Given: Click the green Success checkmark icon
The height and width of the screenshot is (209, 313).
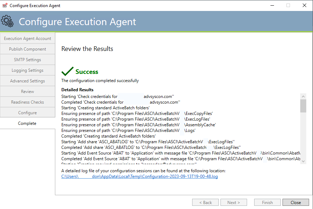Looking at the screenshot, I should [67, 71].
